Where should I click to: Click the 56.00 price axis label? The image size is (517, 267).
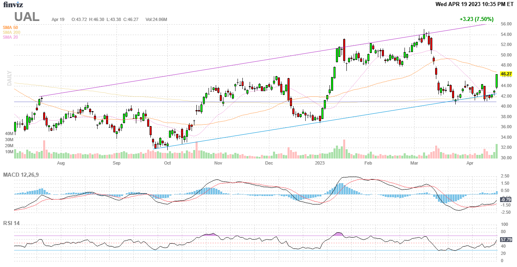click(506, 24)
